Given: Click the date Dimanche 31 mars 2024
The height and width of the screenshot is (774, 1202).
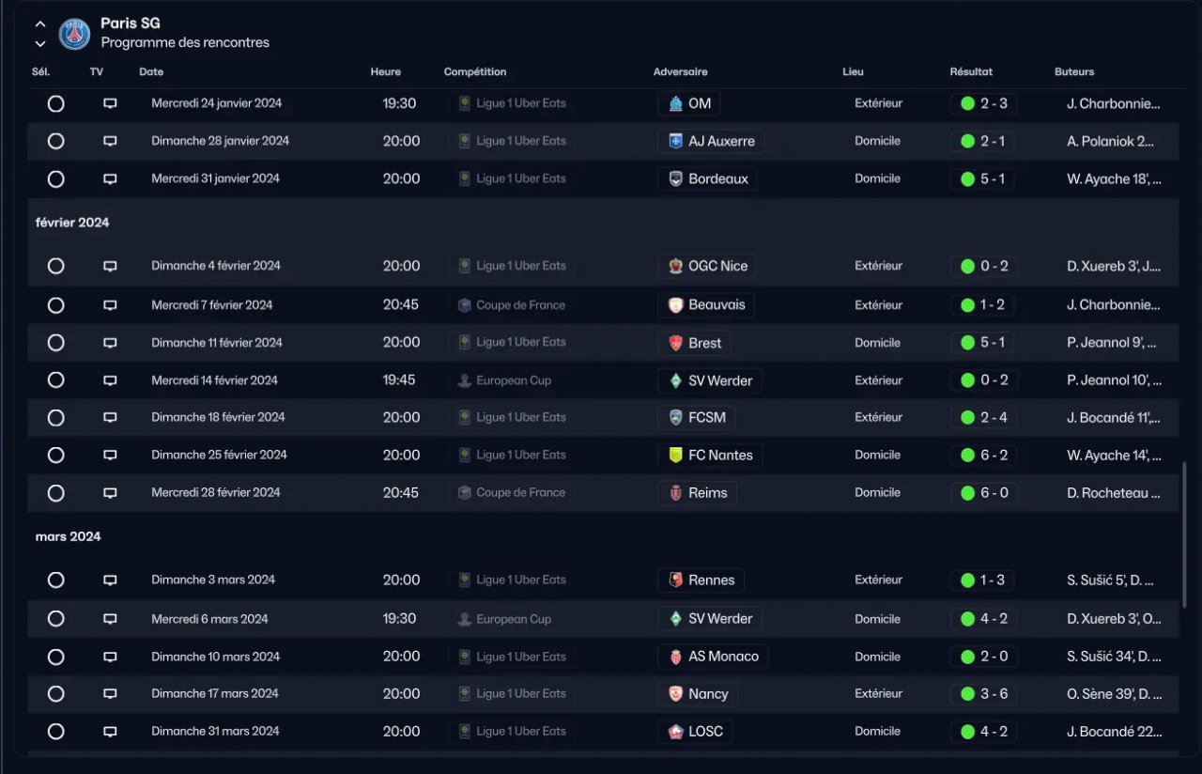Looking at the screenshot, I should pos(215,731).
